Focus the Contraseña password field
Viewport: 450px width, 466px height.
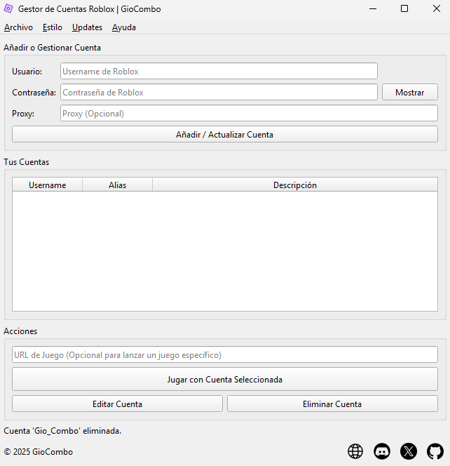click(219, 92)
